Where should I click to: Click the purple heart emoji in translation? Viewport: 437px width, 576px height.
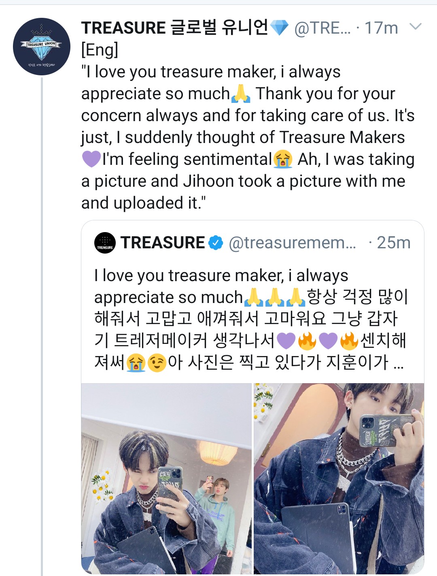tap(91, 159)
